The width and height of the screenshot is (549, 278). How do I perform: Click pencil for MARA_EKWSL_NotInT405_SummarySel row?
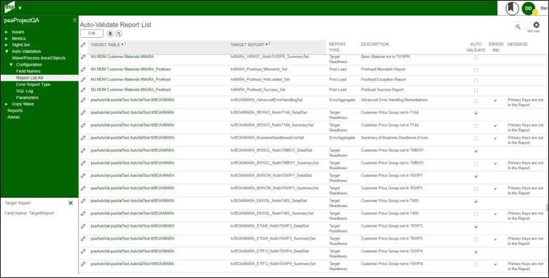83,214
